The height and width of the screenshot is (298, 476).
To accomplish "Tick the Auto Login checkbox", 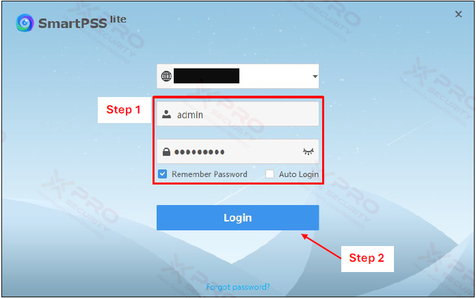I will tap(269, 174).
